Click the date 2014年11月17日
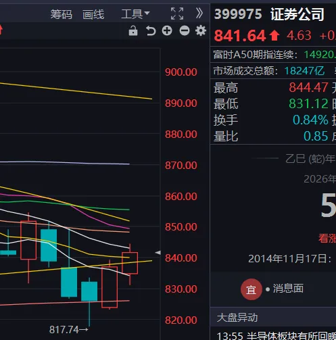Image resolution: width=336 pixels, height=340 pixels. click(x=287, y=259)
